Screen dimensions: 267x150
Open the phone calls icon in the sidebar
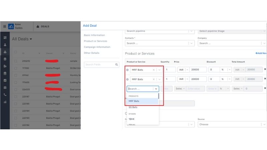click(x=5, y=95)
